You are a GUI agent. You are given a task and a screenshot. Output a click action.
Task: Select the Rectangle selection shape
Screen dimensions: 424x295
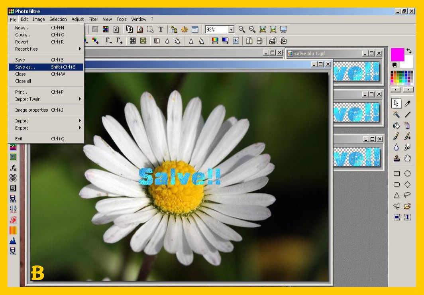pos(397,173)
